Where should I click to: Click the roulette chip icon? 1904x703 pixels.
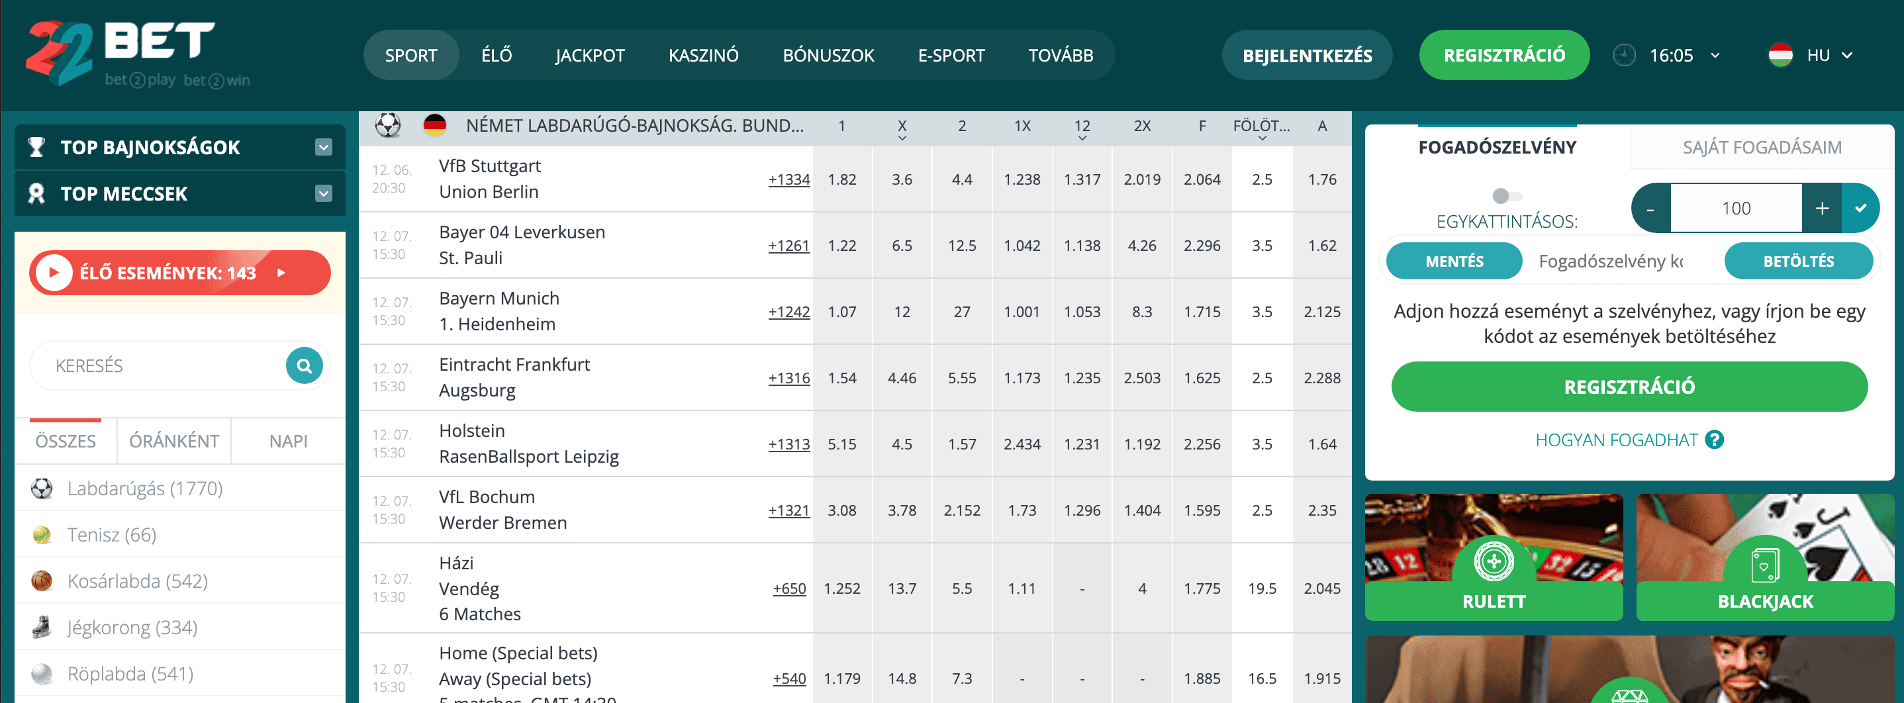tap(1494, 561)
